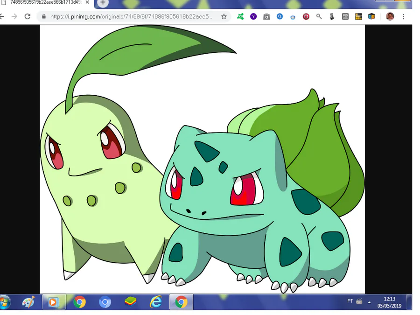420x315 pixels.
Task: Open the on-screen keyboard tray icon
Action: 359,301
